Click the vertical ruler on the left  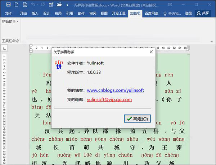click(x=4, y=110)
